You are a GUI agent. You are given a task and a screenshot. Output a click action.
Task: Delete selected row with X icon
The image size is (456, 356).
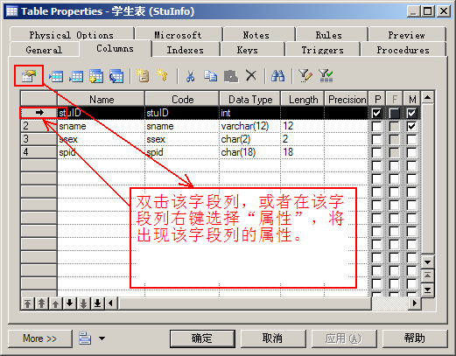pos(251,75)
